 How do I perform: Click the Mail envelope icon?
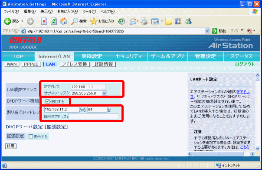point(133,21)
